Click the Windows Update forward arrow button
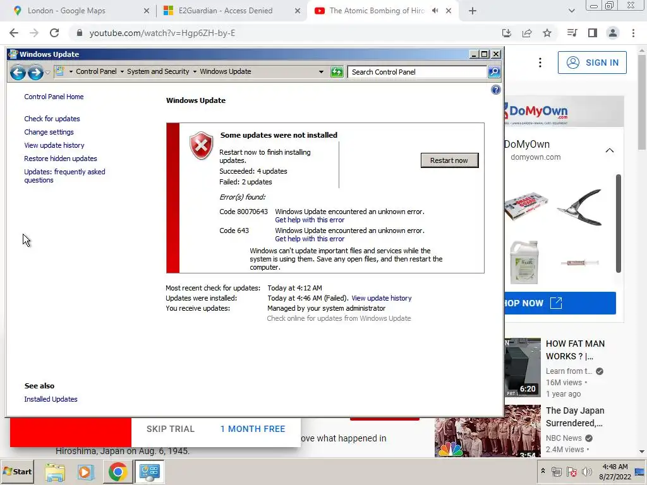 [x=35, y=72]
